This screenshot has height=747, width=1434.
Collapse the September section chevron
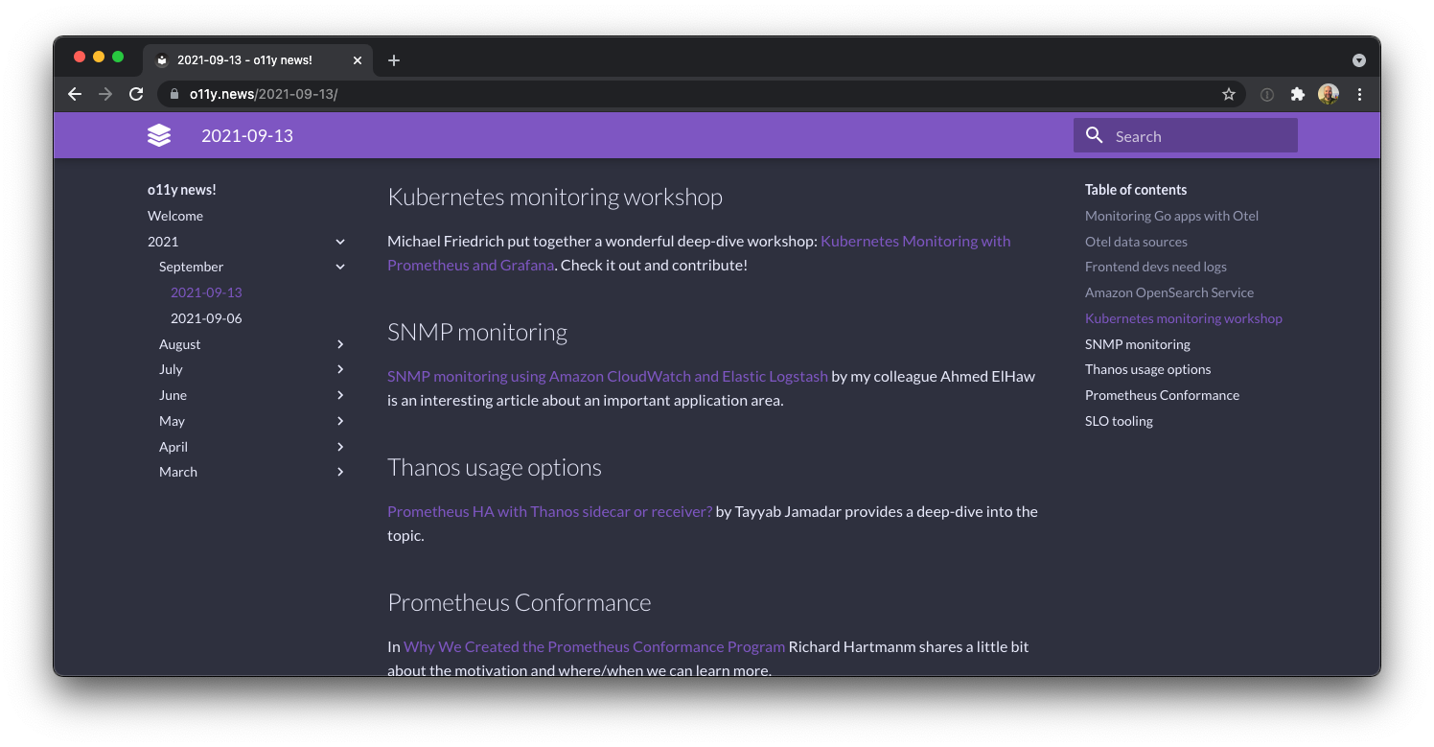[x=340, y=267]
